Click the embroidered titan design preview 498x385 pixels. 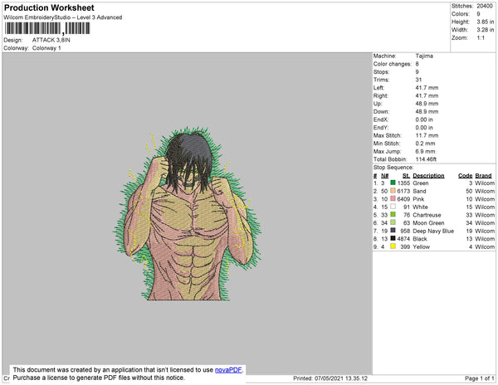[x=188, y=213]
